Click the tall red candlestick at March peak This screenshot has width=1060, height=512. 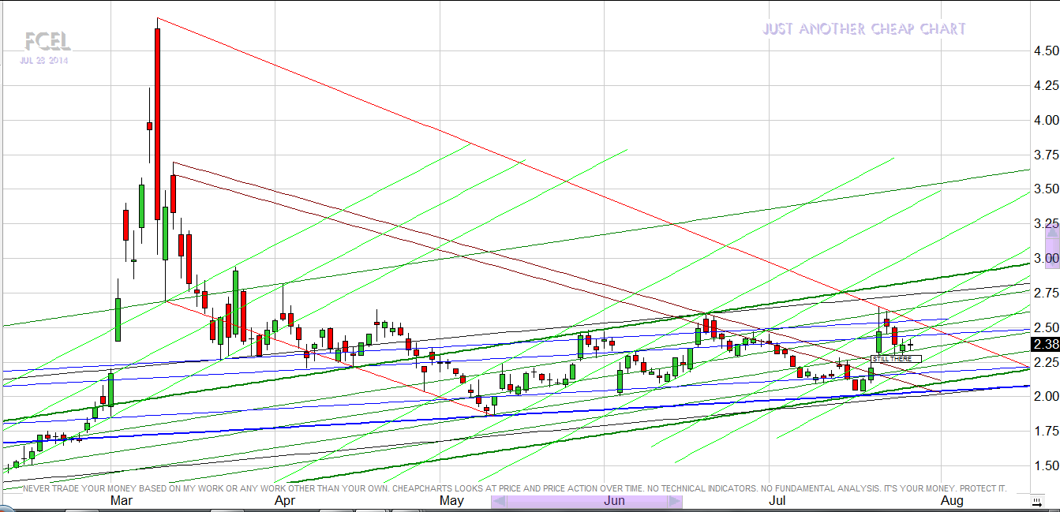pyautogui.click(x=157, y=118)
